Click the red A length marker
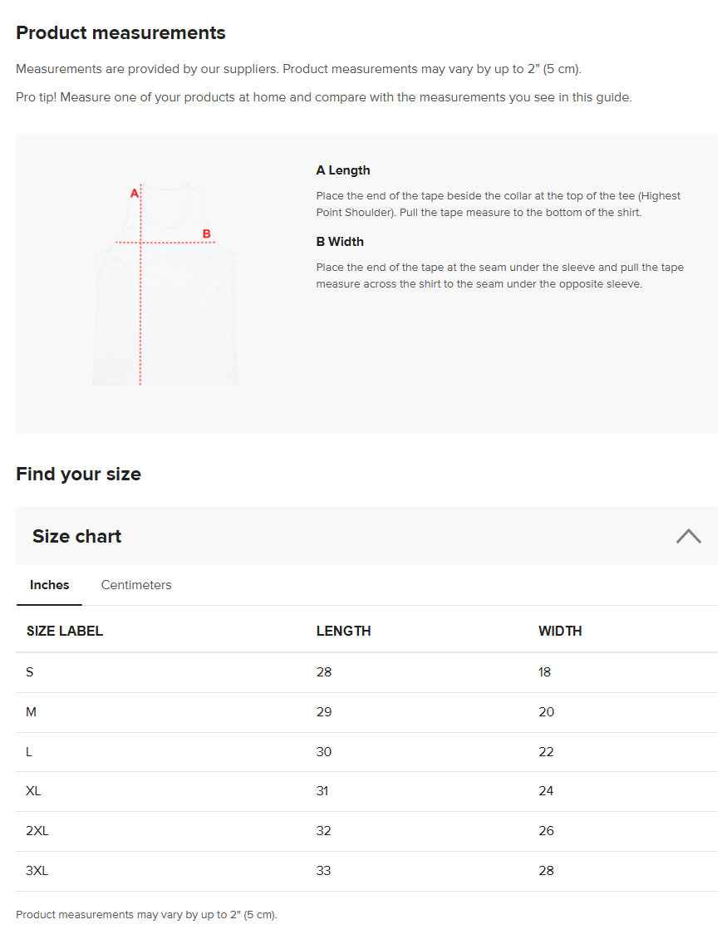727x944 pixels. (135, 194)
